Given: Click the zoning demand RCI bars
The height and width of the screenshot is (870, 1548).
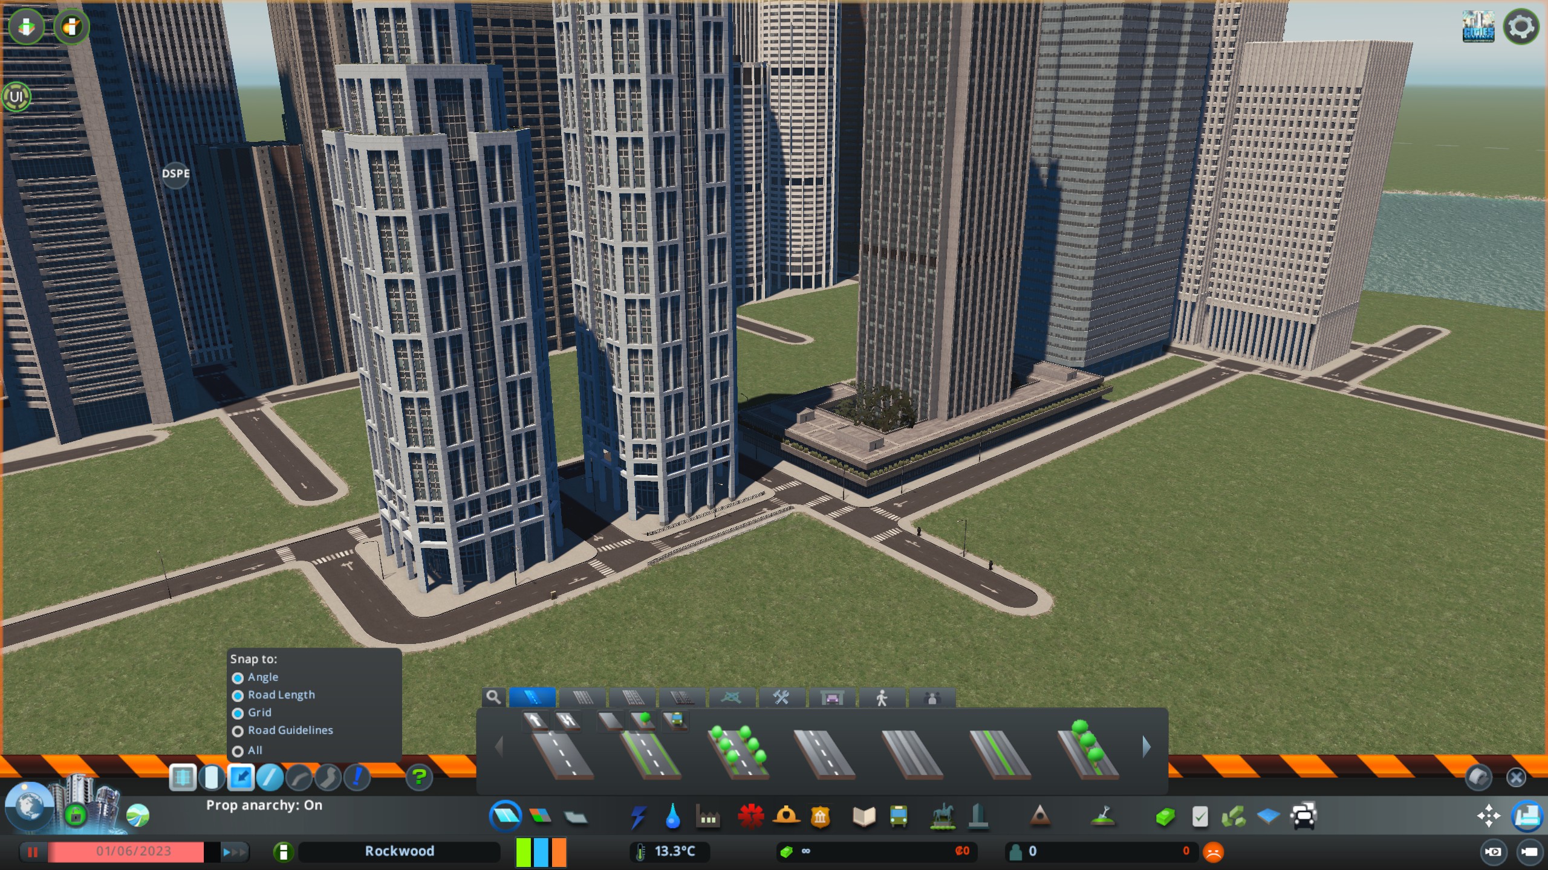Looking at the screenshot, I should tap(541, 852).
